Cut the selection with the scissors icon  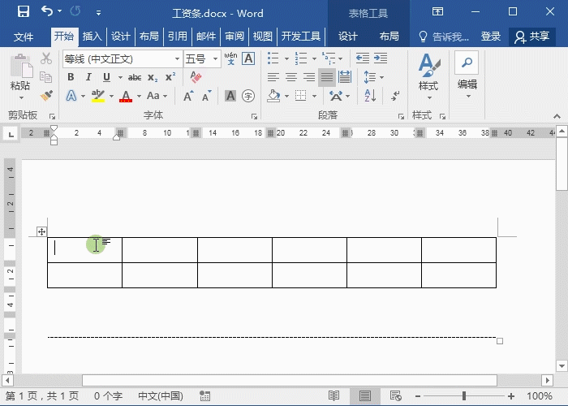[x=46, y=58]
